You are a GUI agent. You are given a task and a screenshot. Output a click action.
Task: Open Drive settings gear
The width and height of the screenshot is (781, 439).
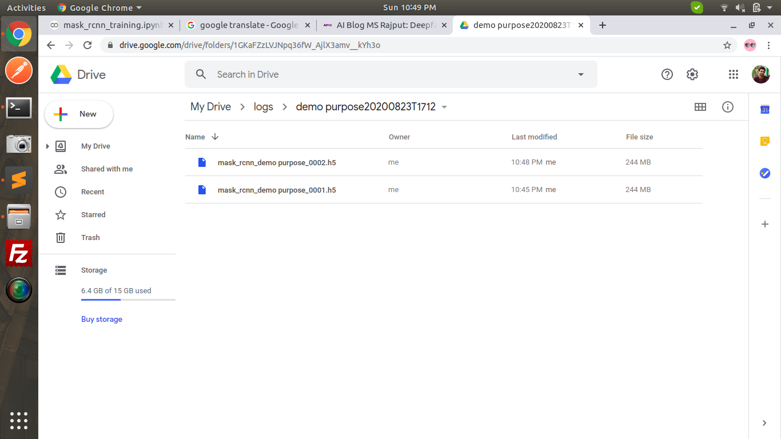[692, 74]
